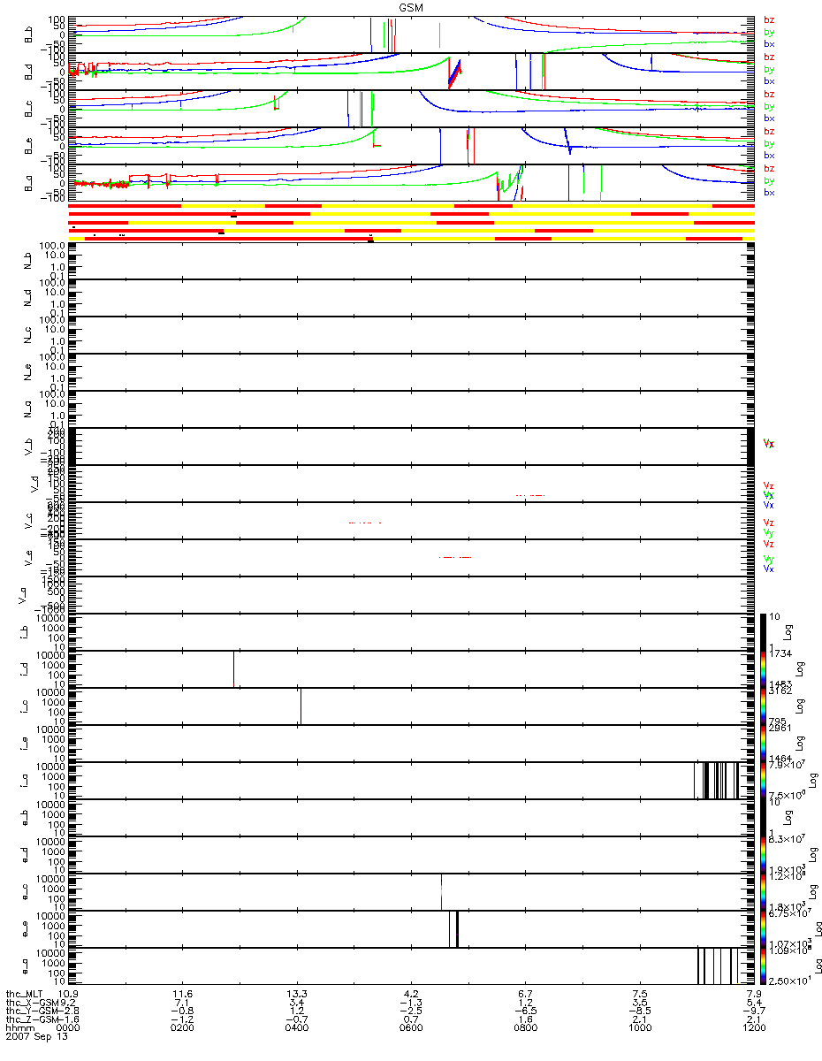The width and height of the screenshot is (822, 1061).
Task: Click the X-GSM value 7.1
Action: click(182, 1003)
